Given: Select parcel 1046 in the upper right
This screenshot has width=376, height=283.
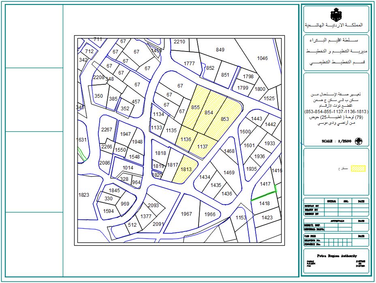Looking at the screenshot, I should 262,58.
